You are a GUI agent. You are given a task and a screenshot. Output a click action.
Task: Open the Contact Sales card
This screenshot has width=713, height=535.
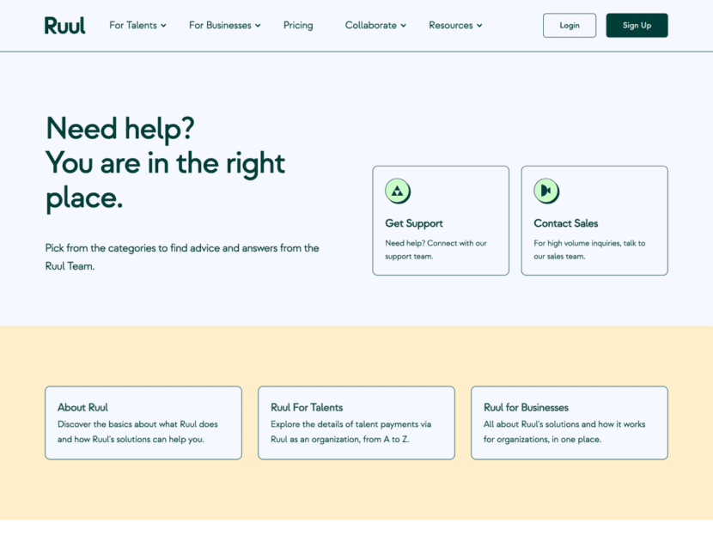click(x=594, y=220)
